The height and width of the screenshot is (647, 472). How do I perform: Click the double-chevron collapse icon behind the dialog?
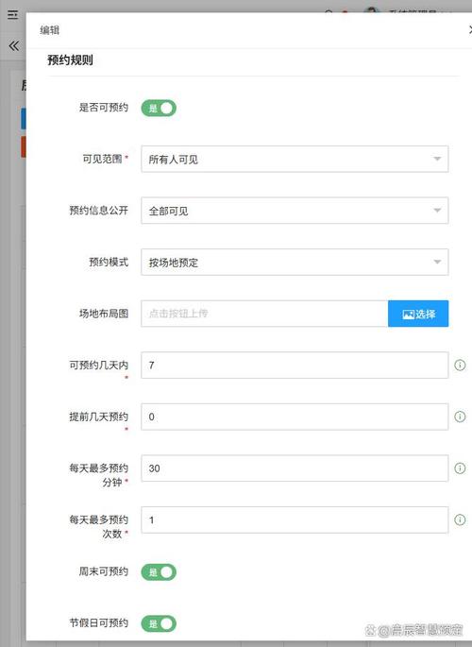click(13, 45)
